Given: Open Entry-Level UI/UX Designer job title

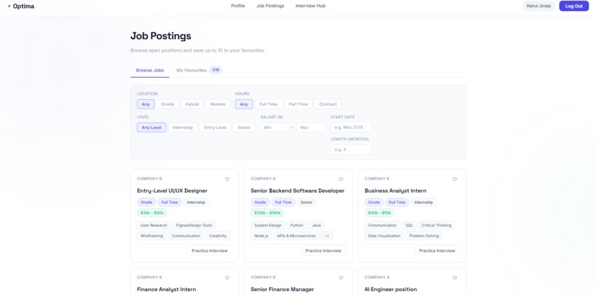Looking at the screenshot, I should 172,191.
